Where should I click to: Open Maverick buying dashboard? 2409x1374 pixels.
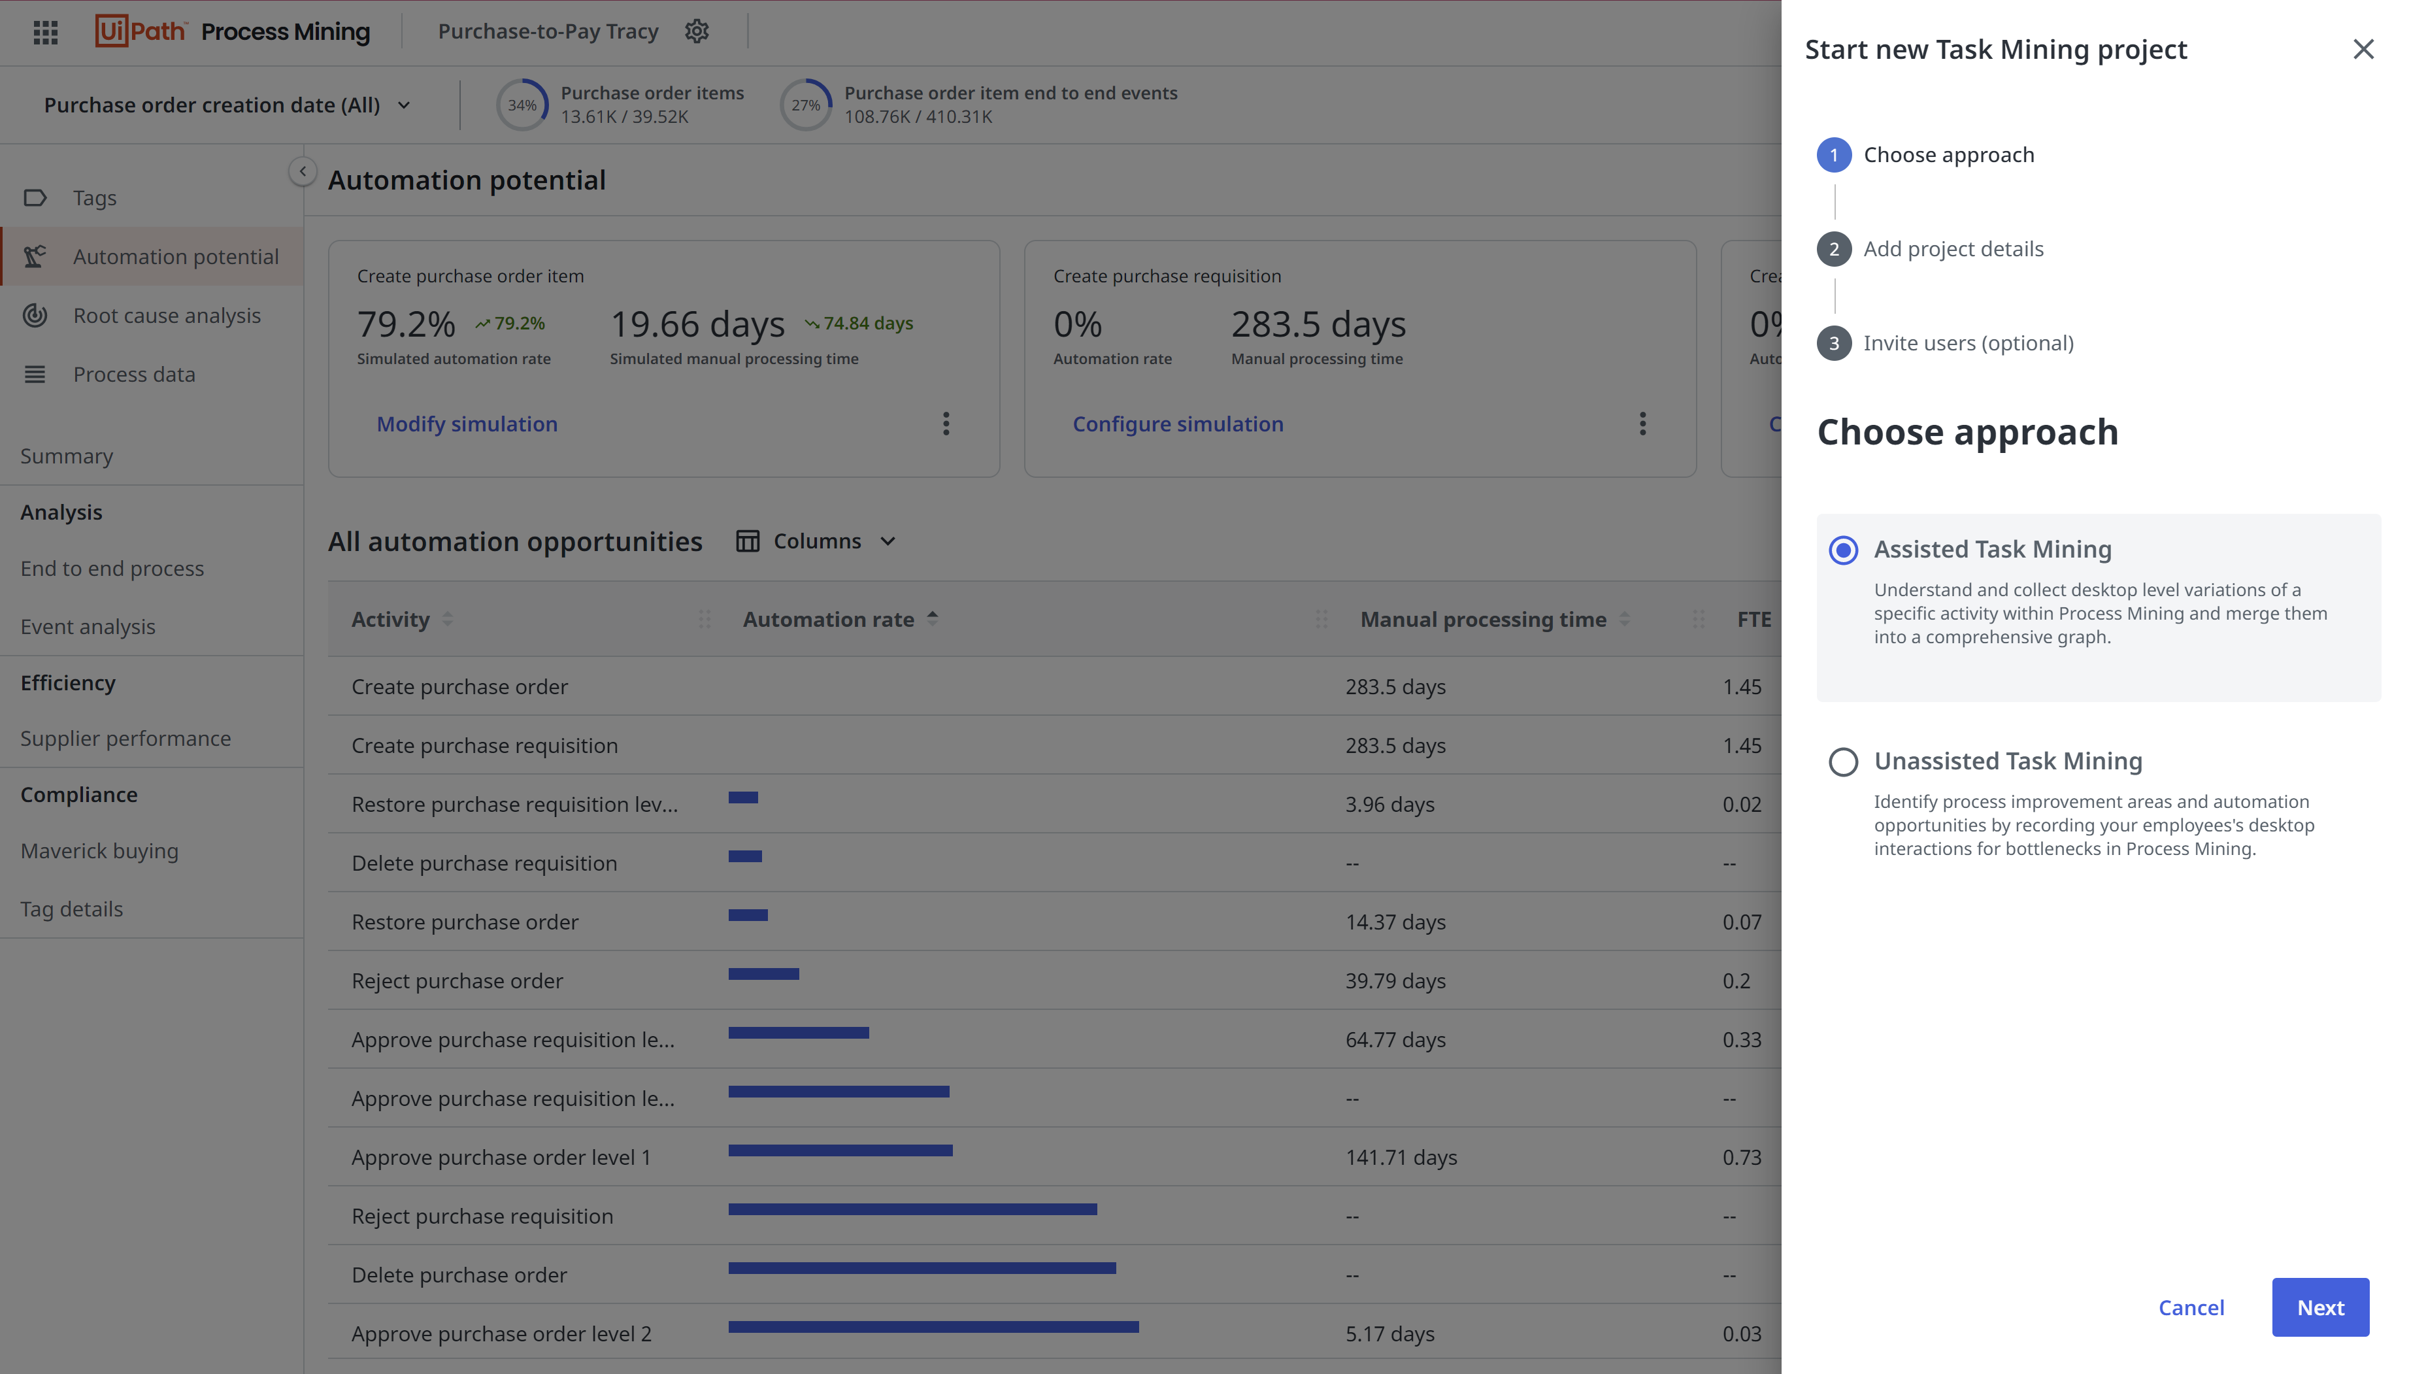(99, 850)
